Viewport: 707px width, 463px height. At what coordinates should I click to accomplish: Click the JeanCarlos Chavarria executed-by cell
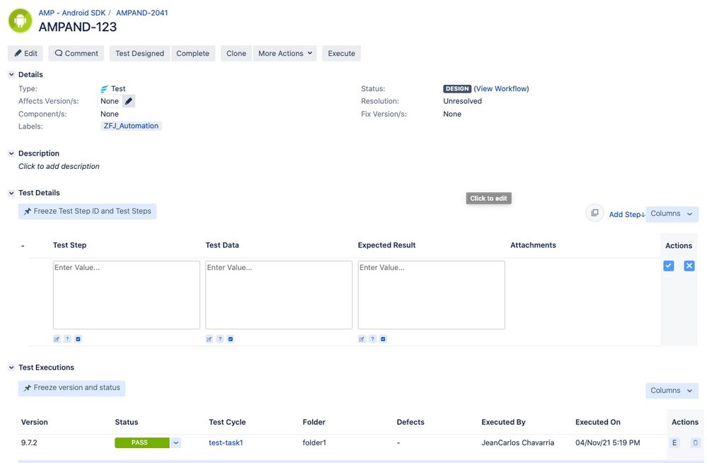click(x=517, y=443)
